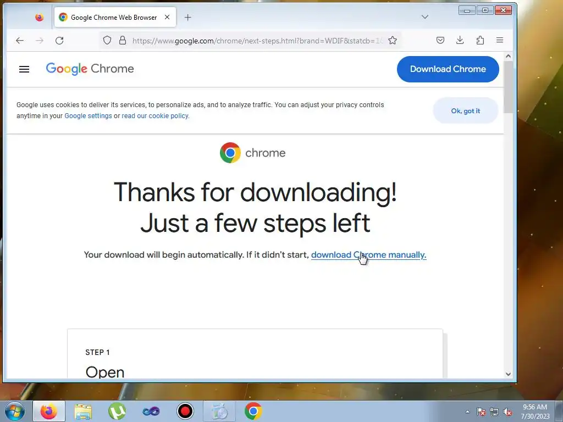Expand the list all tabs chevron
The width and height of the screenshot is (563, 422).
[x=425, y=17]
